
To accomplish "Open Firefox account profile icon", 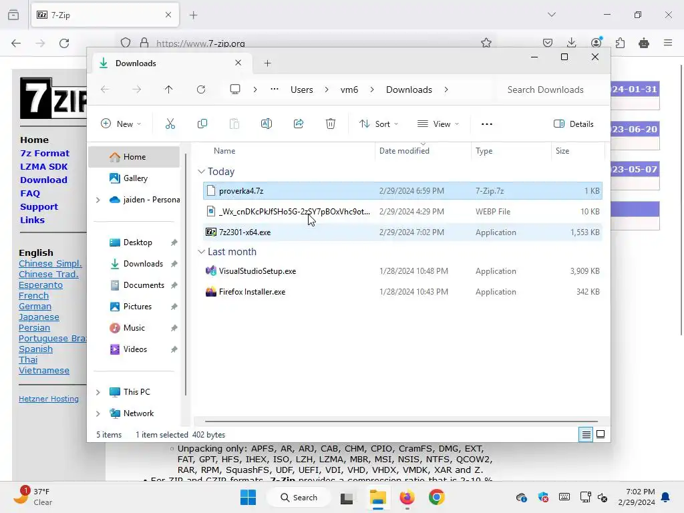I will (596, 43).
